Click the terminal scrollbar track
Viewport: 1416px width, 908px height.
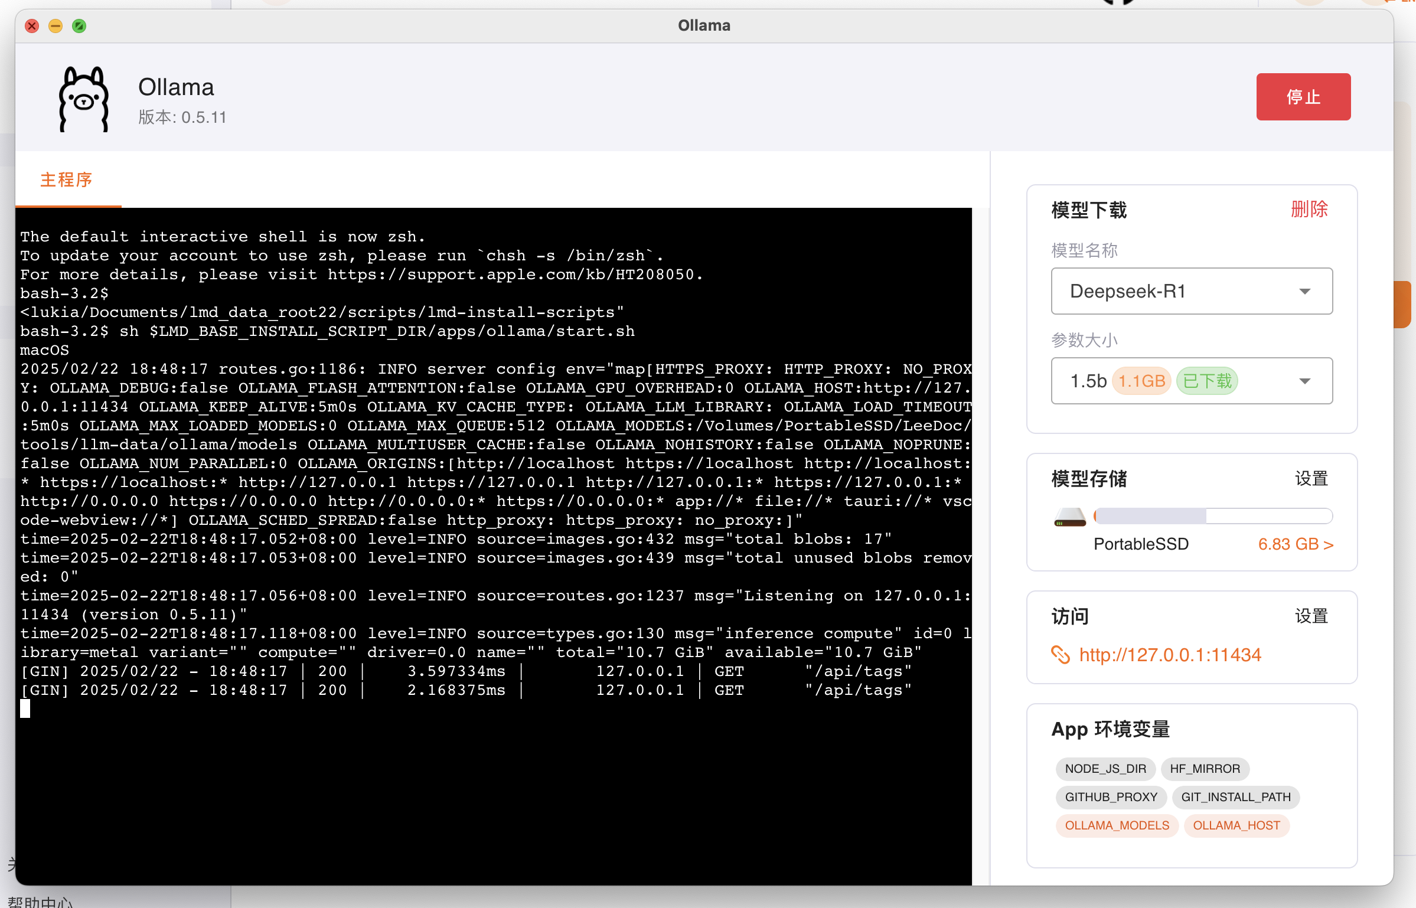coord(980,546)
